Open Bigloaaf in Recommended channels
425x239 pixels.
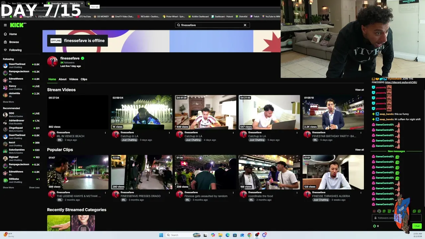(21, 158)
